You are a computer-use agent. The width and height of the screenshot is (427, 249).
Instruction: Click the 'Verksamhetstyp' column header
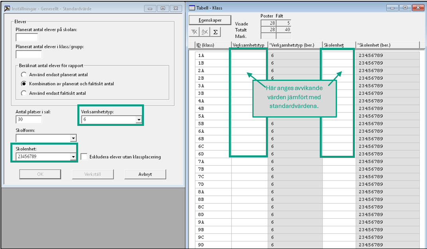tap(250, 45)
